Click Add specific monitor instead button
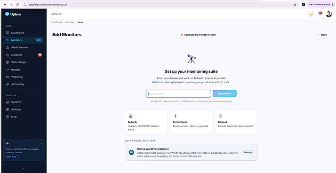The image size is (336, 173). pyautogui.click(x=198, y=35)
